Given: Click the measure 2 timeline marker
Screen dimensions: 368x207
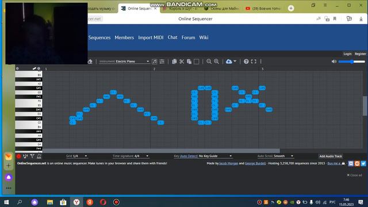Looking at the screenshot, I should point(154,69).
